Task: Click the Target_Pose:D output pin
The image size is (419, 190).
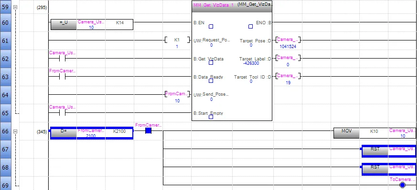Action: [256, 41]
